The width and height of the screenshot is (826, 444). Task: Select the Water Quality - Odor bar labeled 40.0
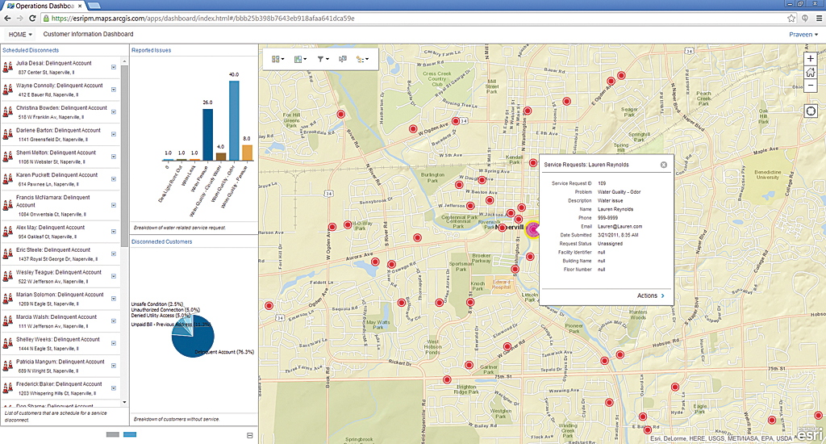(234, 120)
